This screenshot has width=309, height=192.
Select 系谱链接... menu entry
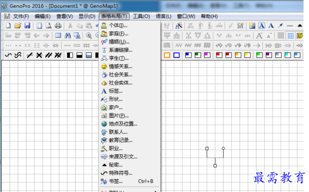click(x=130, y=50)
